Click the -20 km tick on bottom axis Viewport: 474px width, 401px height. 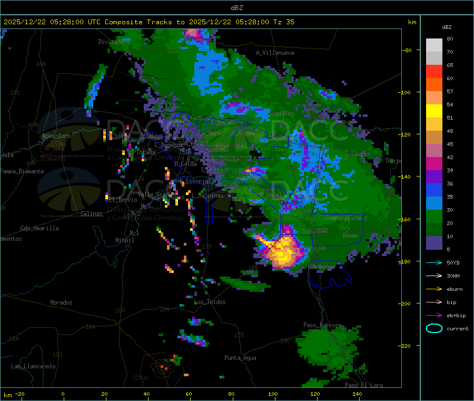coord(20,394)
